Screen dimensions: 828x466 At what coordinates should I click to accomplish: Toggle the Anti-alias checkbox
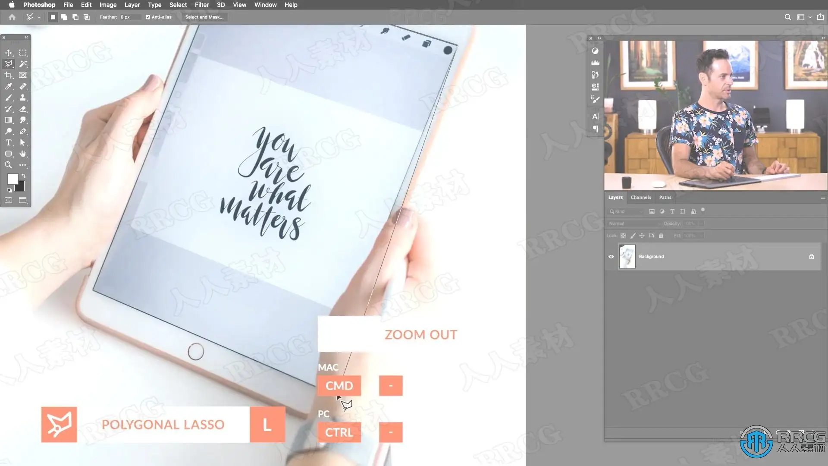148,17
